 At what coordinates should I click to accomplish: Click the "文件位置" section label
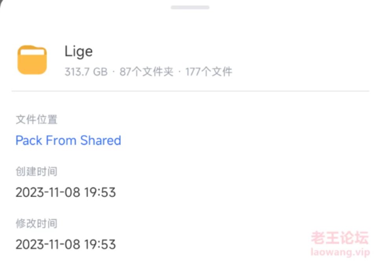(36, 120)
